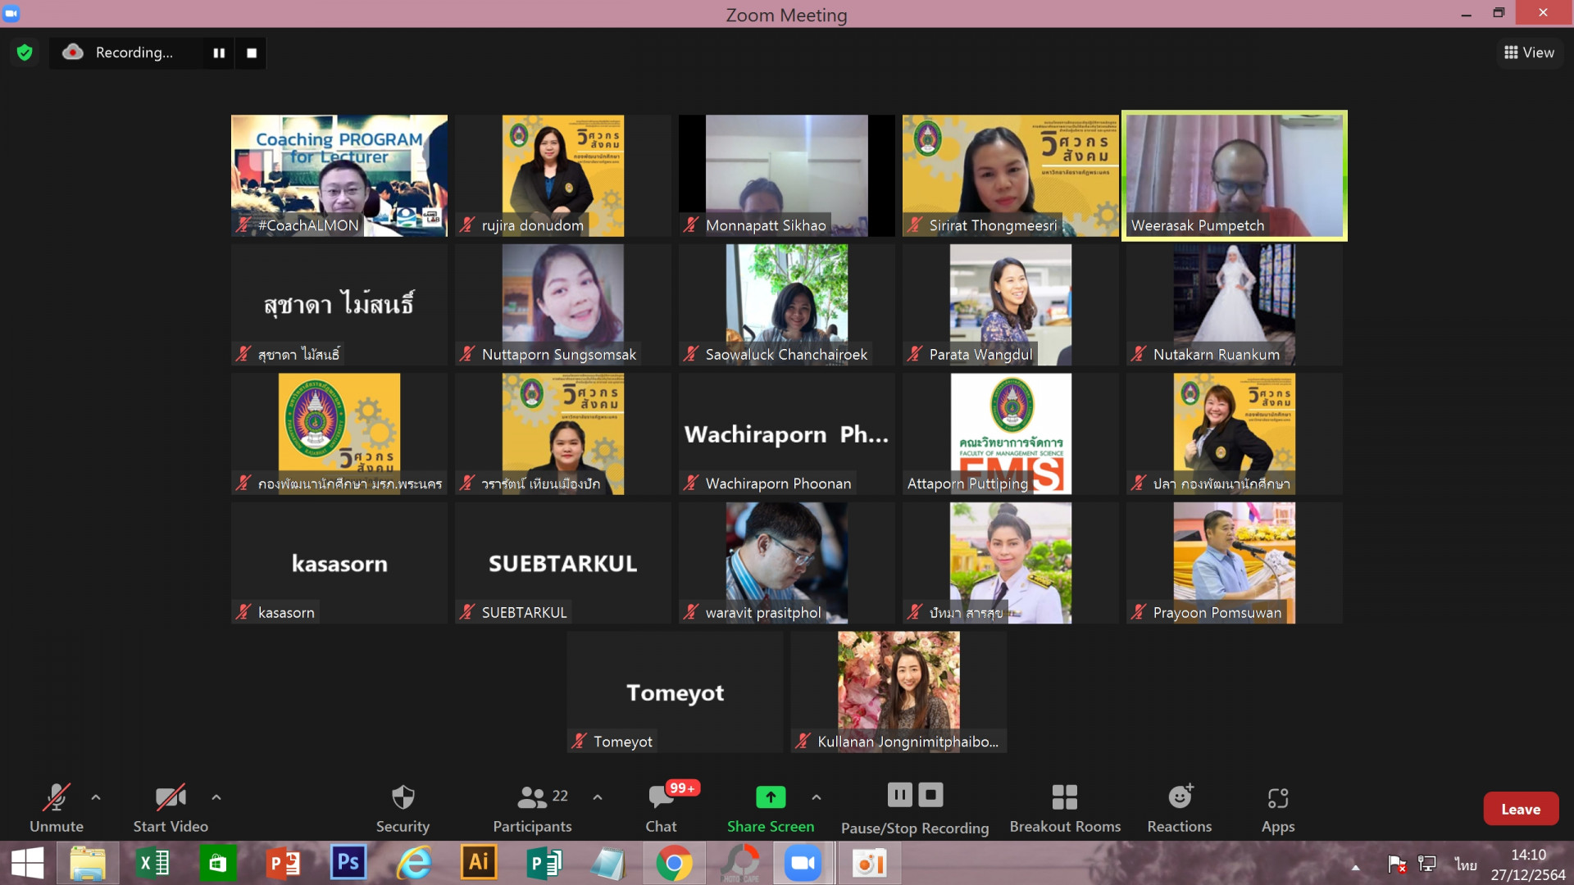
Task: Click the green Share Screen icon
Action: [771, 796]
